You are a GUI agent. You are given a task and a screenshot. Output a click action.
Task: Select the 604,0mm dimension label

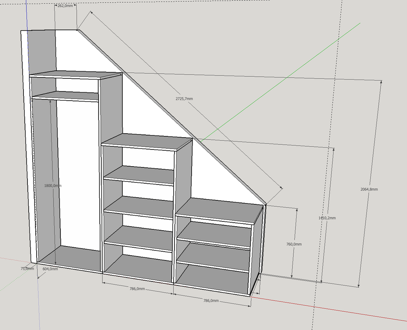50,269
